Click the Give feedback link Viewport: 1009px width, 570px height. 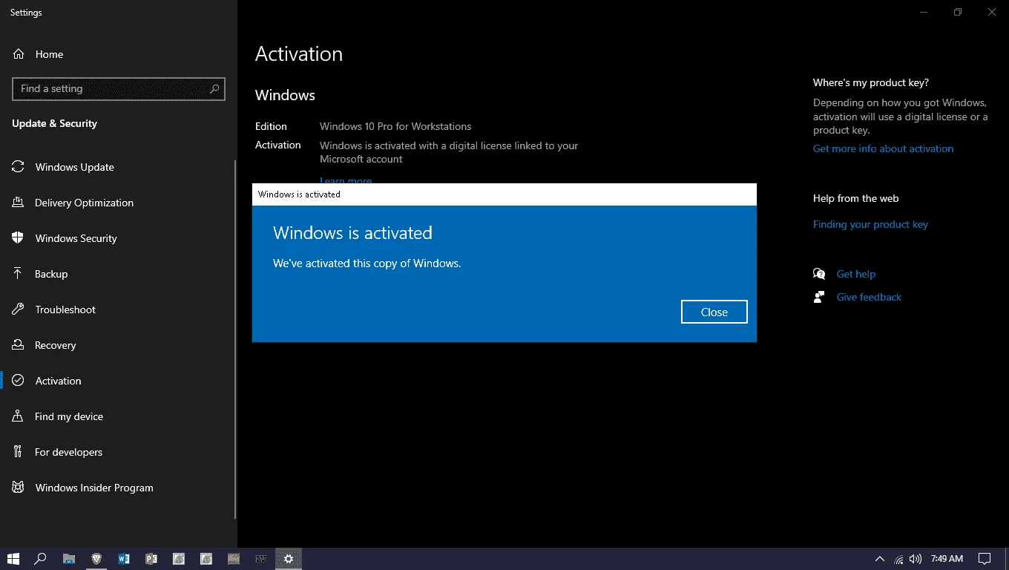(869, 297)
